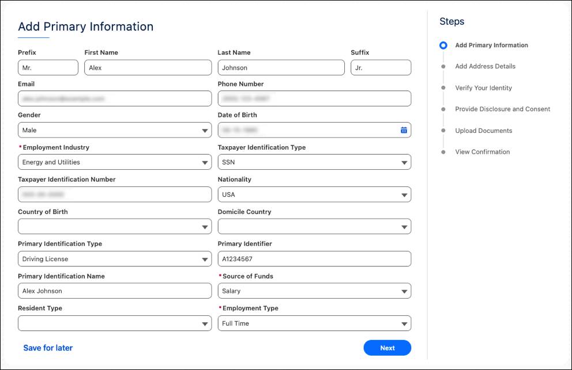Expand the Resident Type dropdown
The image size is (572, 370).
click(204, 323)
